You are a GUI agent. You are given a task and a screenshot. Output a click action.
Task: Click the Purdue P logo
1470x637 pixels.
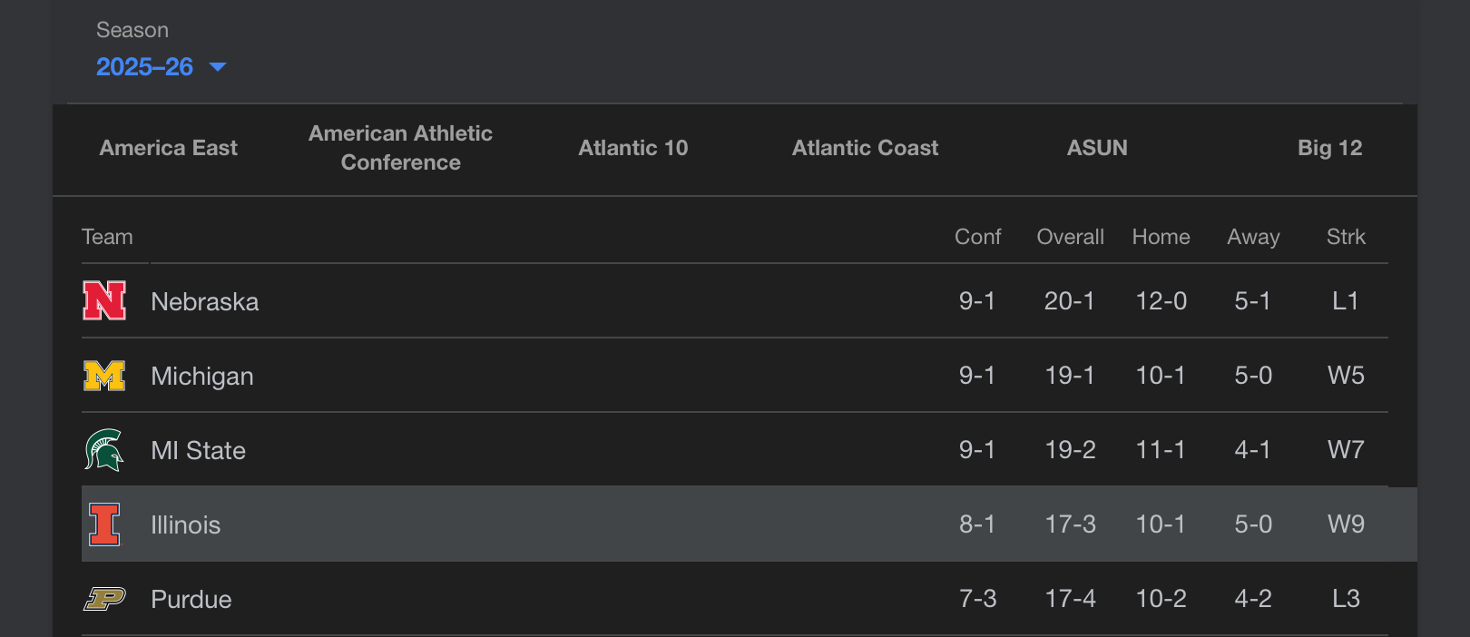[x=104, y=599]
